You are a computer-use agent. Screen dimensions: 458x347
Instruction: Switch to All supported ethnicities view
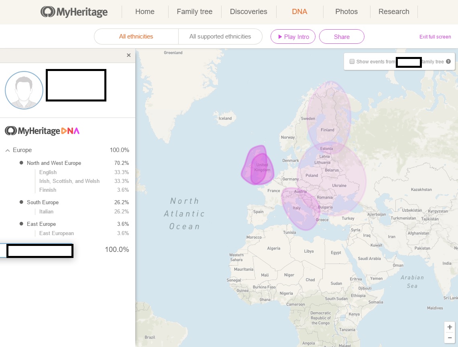pyautogui.click(x=220, y=37)
